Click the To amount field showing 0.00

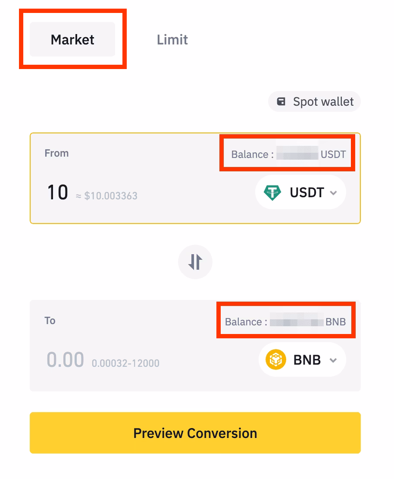pyautogui.click(x=66, y=359)
